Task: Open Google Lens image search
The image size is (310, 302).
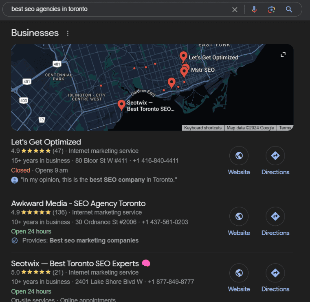Action: pyautogui.click(x=271, y=9)
